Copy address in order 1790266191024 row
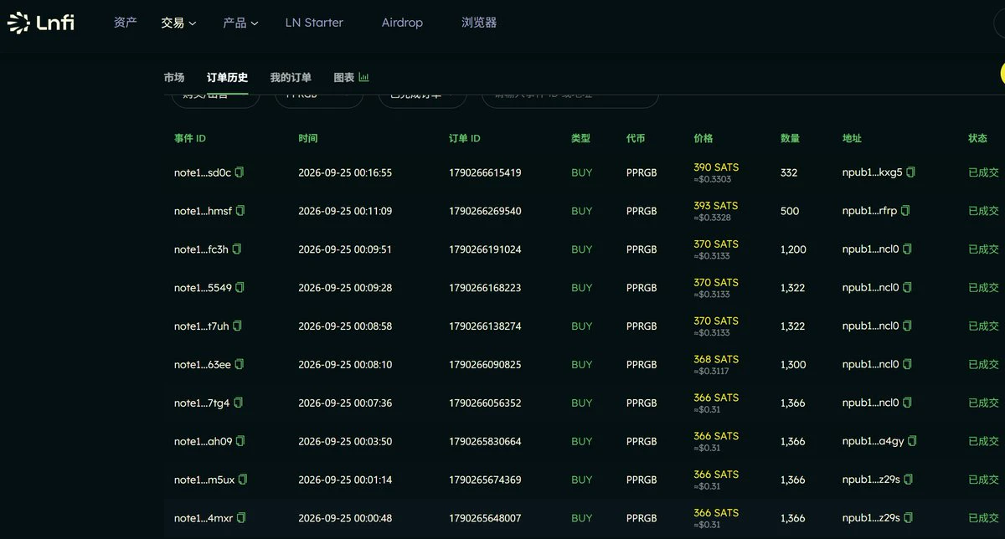Image resolution: width=1005 pixels, height=539 pixels. click(x=907, y=249)
